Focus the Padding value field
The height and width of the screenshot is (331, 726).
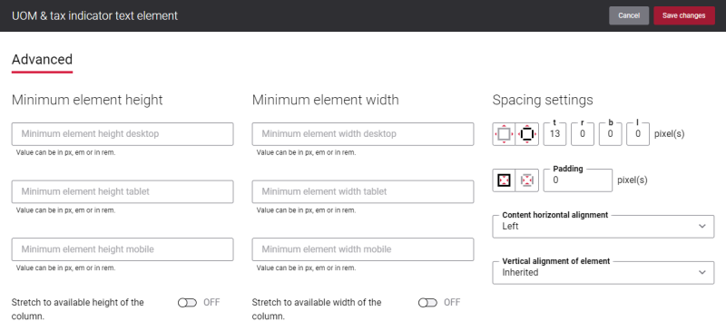pos(578,180)
